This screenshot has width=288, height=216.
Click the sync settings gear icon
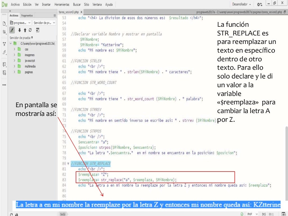[259, 4]
